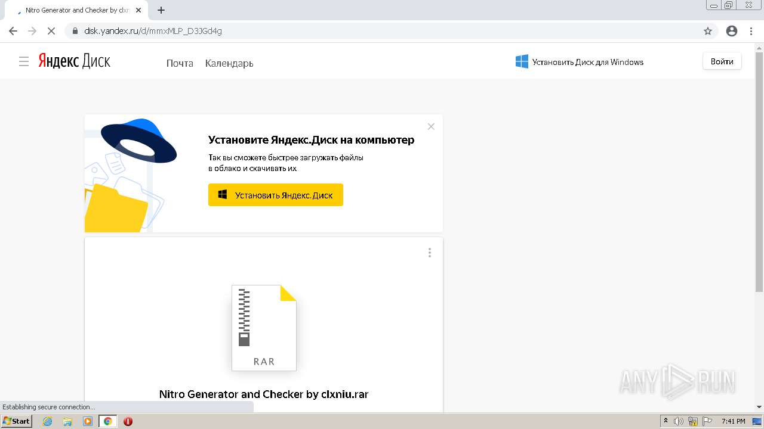The image size is (764, 429).
Task: Open the Chrome three-dot menu
Action: (751, 31)
